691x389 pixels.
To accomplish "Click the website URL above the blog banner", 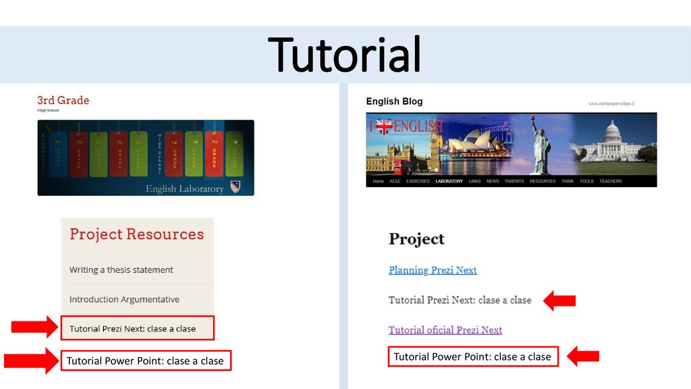I will [x=611, y=103].
